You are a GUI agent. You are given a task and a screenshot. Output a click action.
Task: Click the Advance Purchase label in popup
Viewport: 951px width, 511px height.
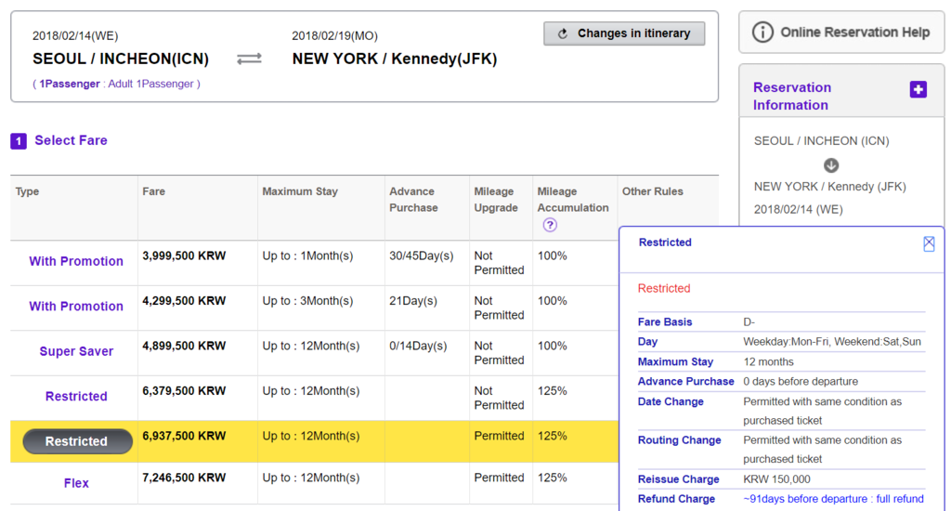point(685,382)
